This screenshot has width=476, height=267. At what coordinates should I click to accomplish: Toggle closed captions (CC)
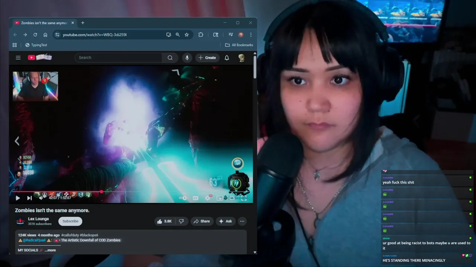click(195, 198)
